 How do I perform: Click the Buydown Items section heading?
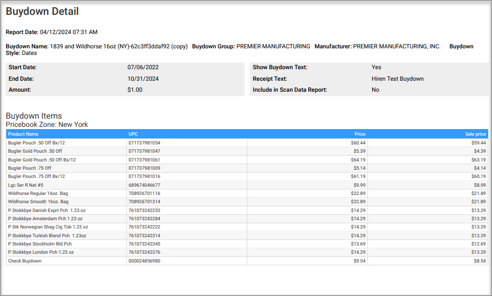[x=34, y=116]
